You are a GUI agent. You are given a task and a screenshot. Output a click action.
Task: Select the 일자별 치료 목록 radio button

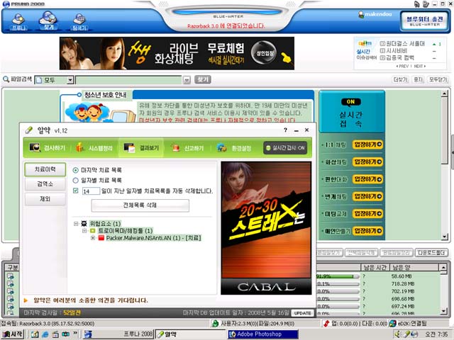pyautogui.click(x=76, y=181)
